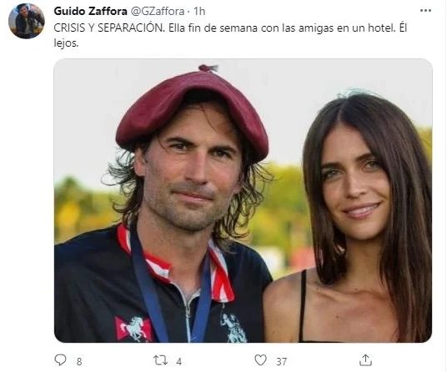
Task: View the reply count of 8
Action: 79,362
